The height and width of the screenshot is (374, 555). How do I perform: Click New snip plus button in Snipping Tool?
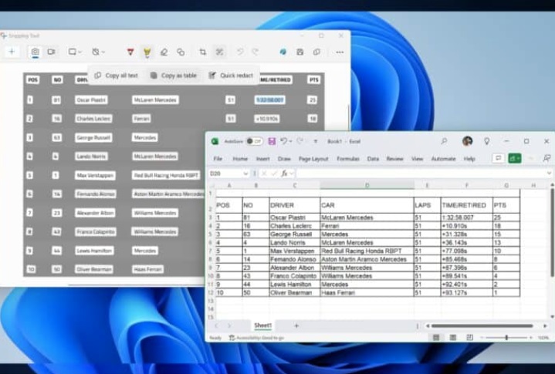[12, 52]
